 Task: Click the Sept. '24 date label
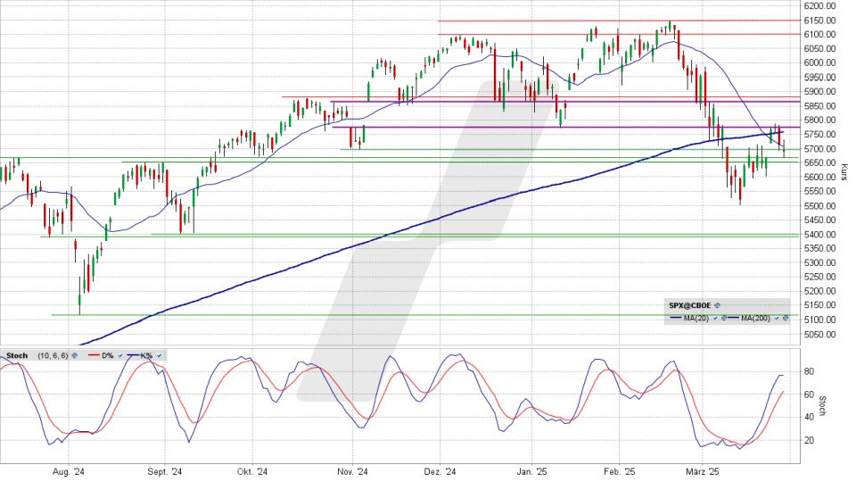click(165, 472)
